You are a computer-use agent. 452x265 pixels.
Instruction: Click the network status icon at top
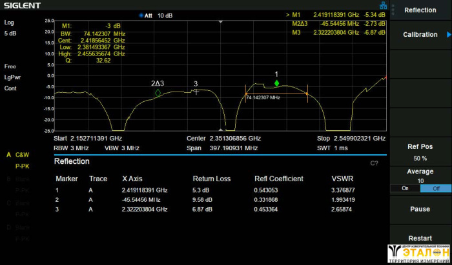(x=384, y=6)
